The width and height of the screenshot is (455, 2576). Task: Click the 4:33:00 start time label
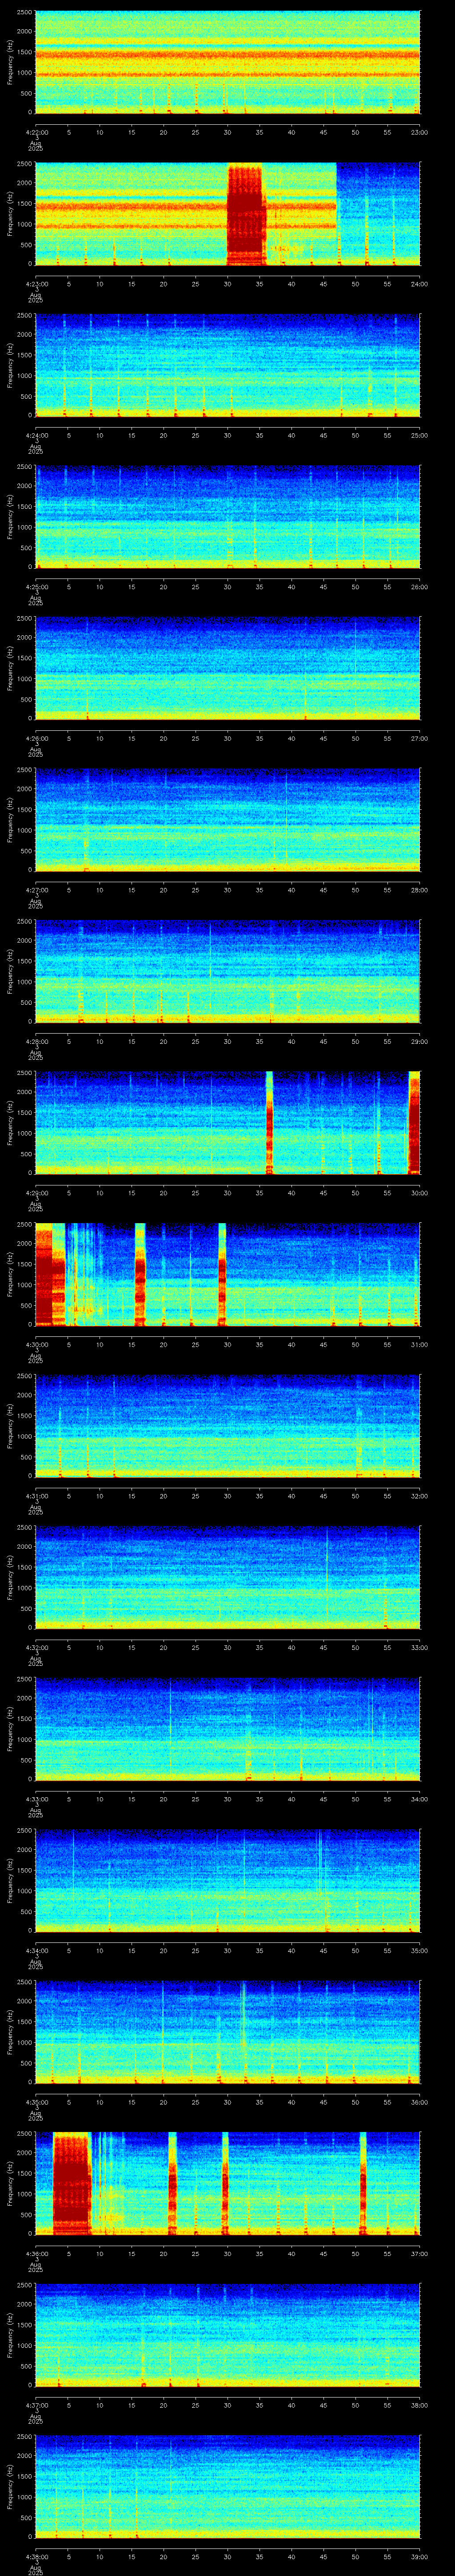[x=36, y=1799]
